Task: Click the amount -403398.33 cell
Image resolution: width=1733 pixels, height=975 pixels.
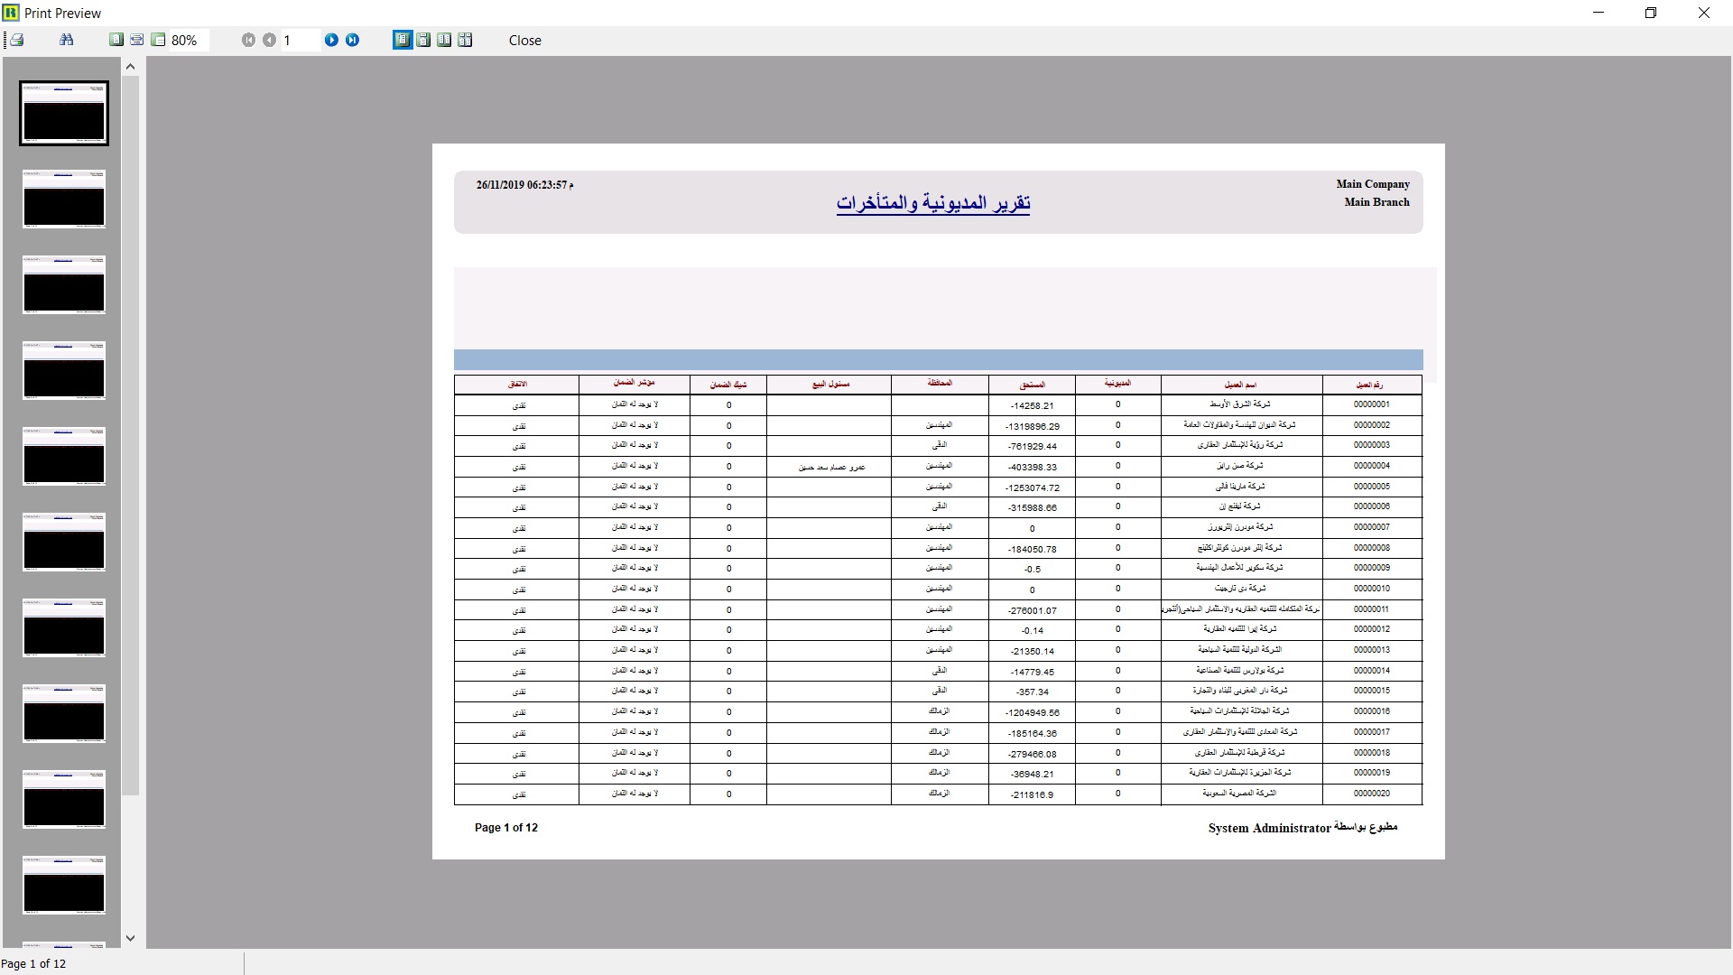Action: 1032,468
